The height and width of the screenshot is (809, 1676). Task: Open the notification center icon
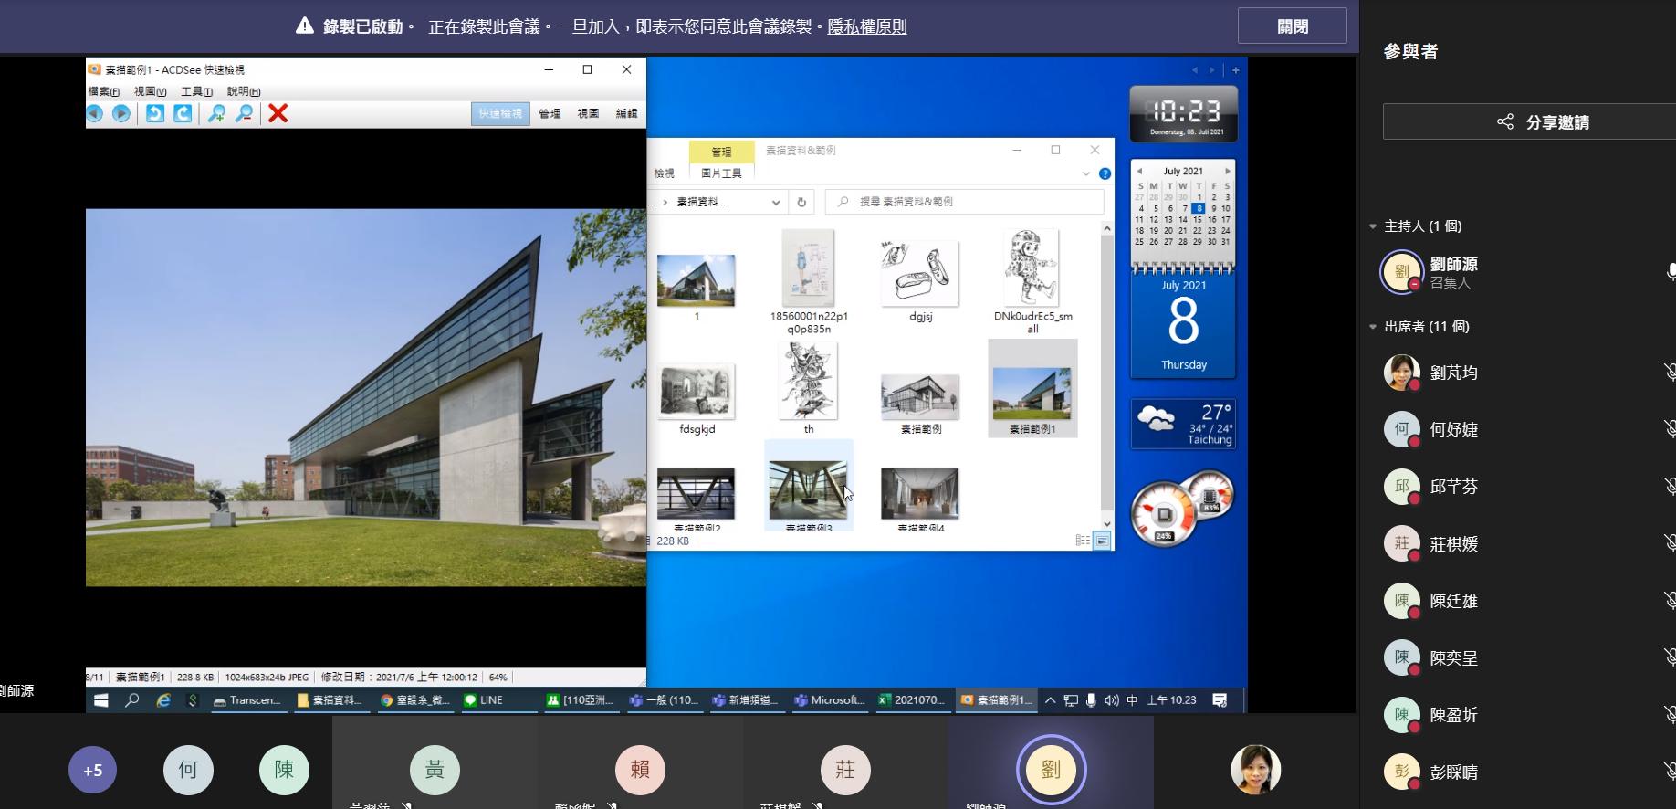[1220, 700]
